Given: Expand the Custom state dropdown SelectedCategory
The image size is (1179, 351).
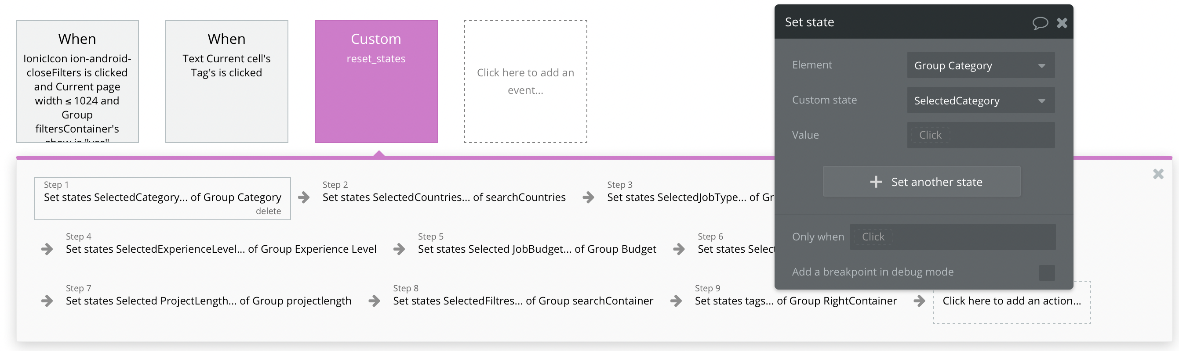Looking at the screenshot, I should click(x=980, y=100).
